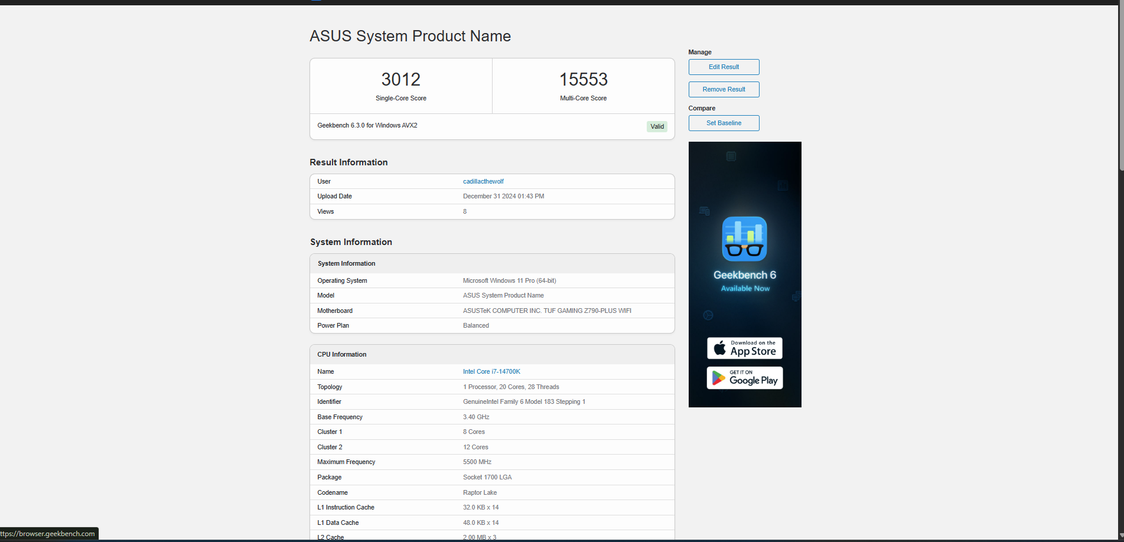This screenshot has height=542, width=1124.
Task: Click the Download on the App Store badge
Action: 745,348
